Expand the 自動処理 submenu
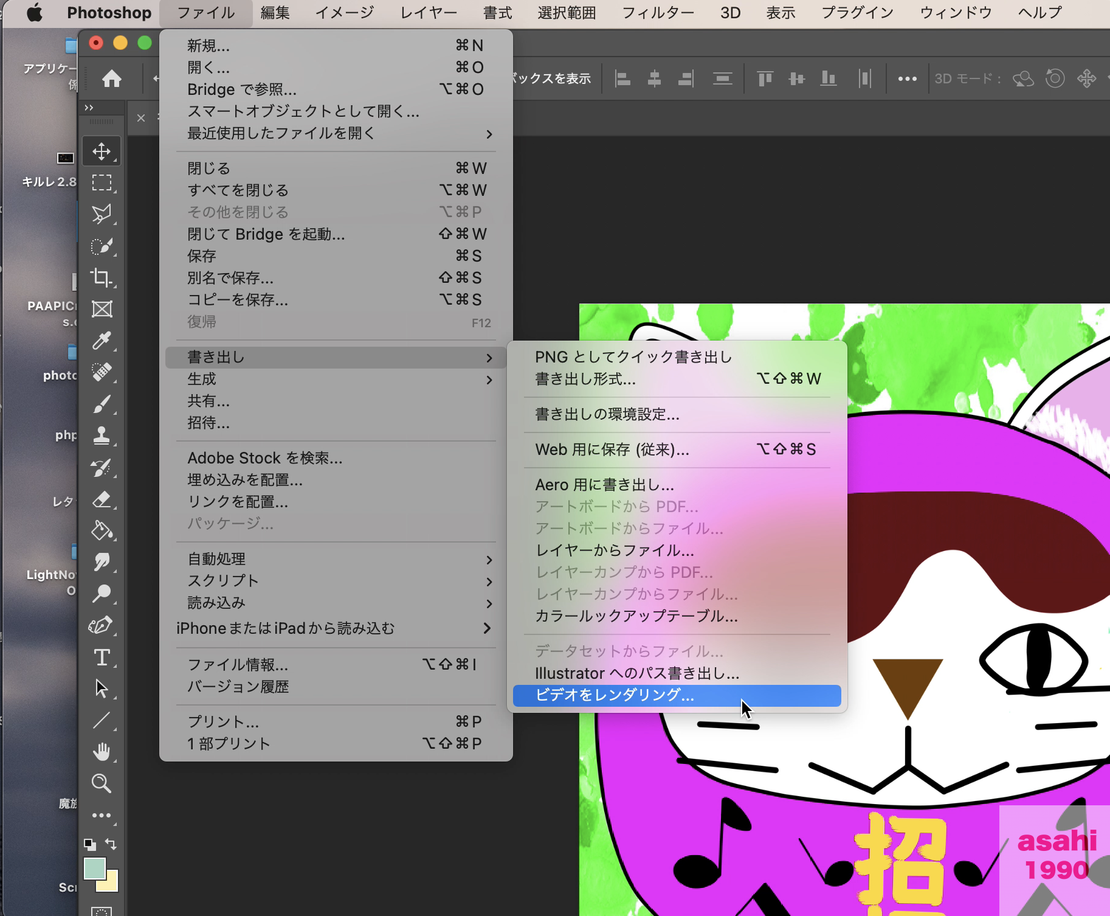Screen dimensions: 1110x916 (336, 559)
